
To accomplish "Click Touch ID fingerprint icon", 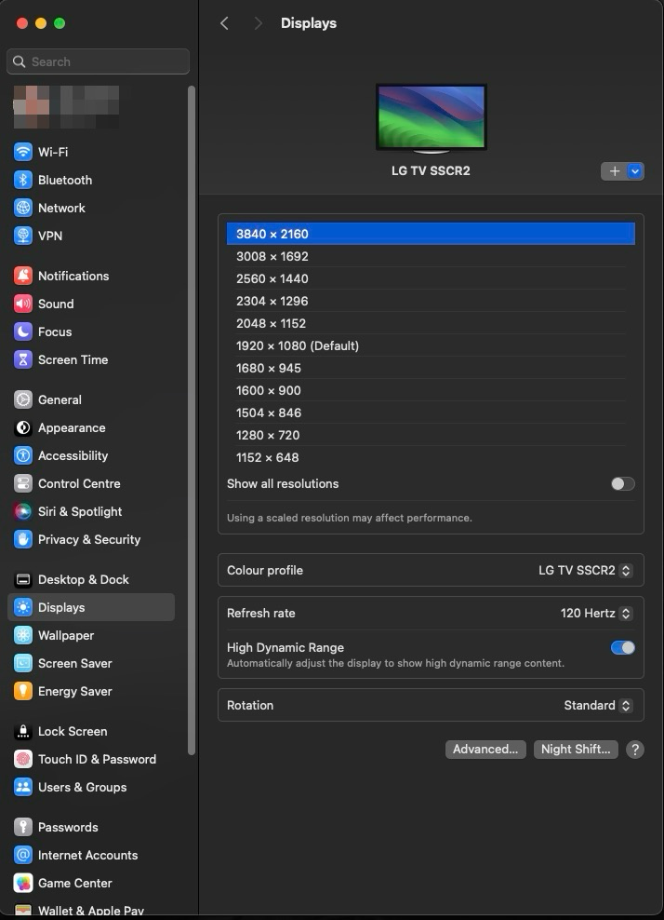I will pos(23,759).
